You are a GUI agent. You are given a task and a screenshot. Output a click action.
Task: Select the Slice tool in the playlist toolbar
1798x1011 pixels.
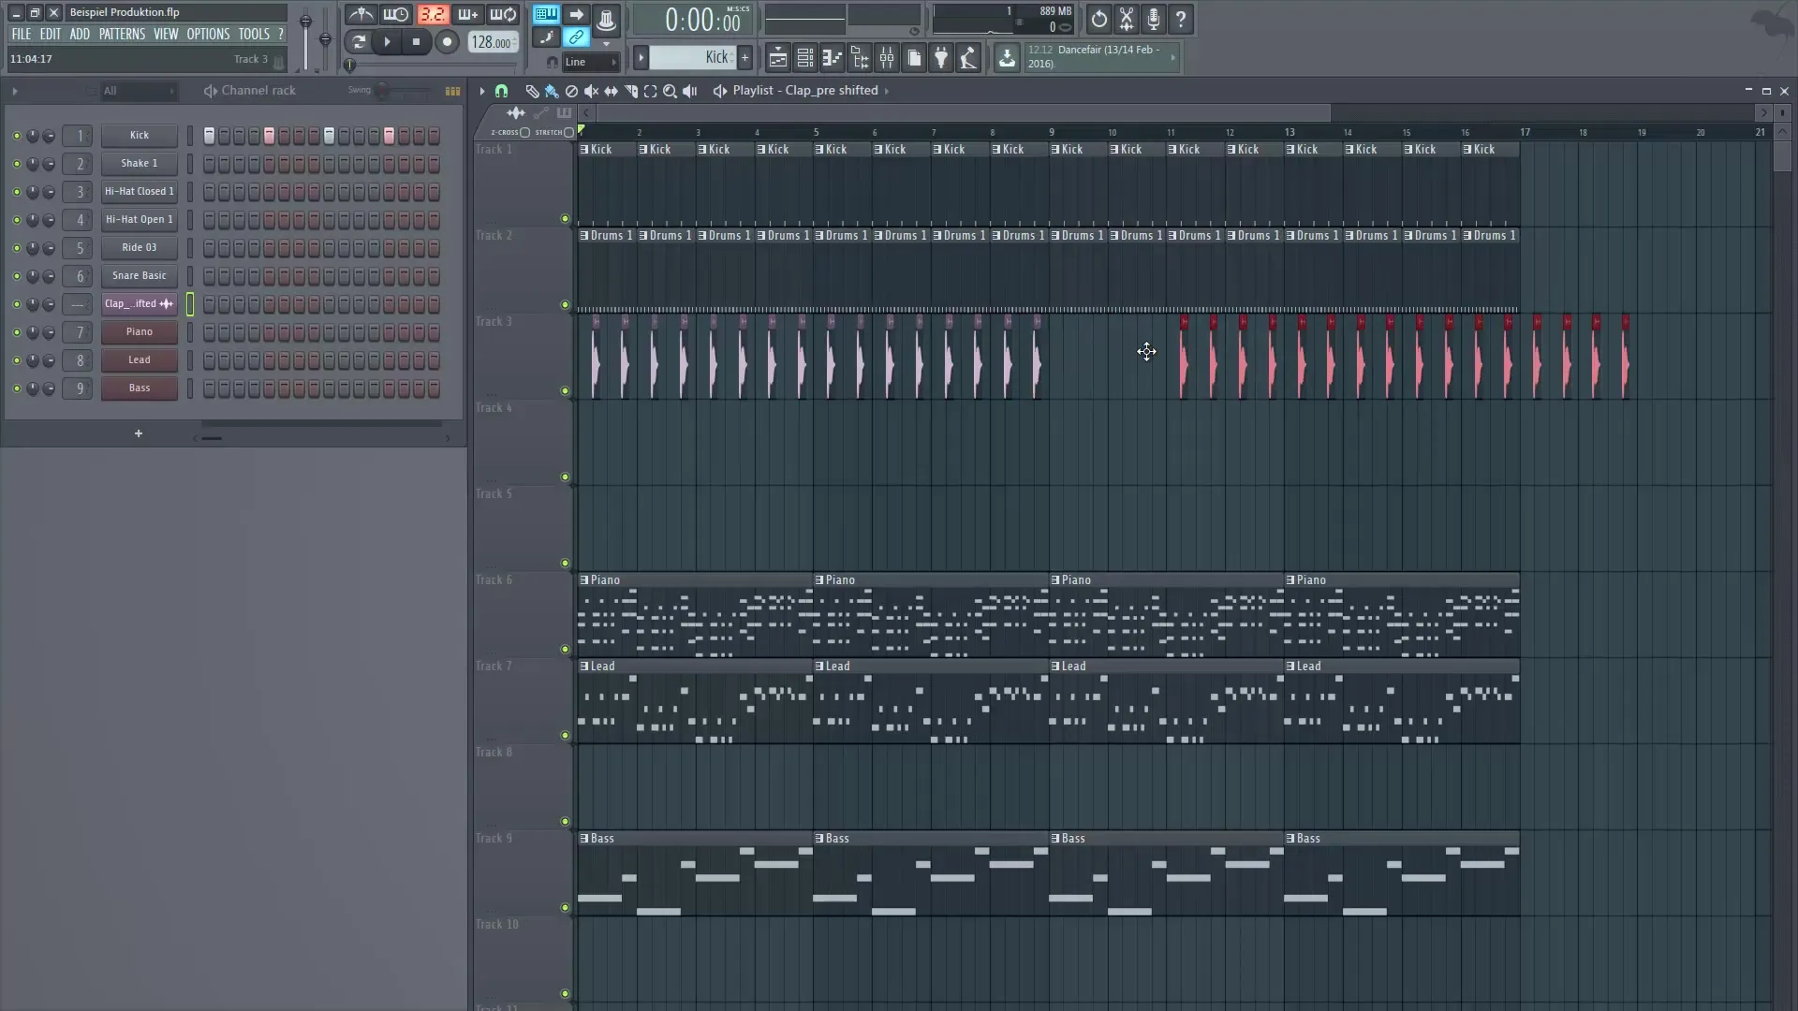631,91
